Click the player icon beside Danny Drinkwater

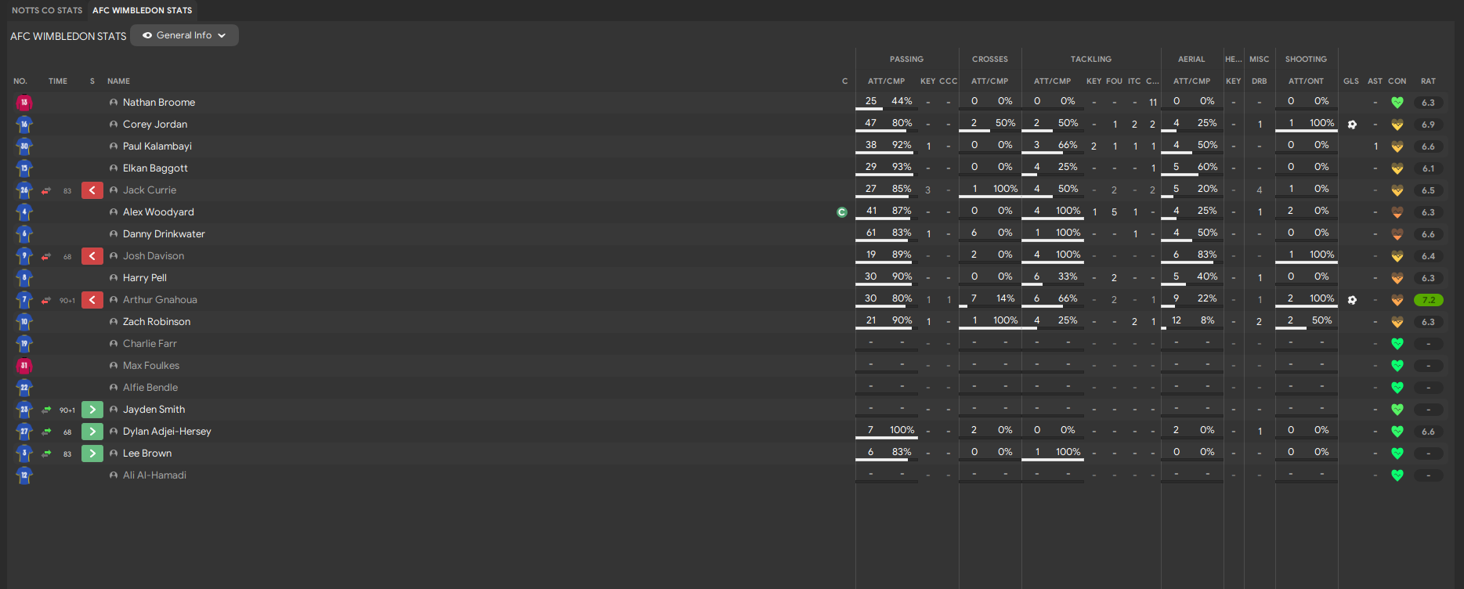pyautogui.click(x=114, y=234)
